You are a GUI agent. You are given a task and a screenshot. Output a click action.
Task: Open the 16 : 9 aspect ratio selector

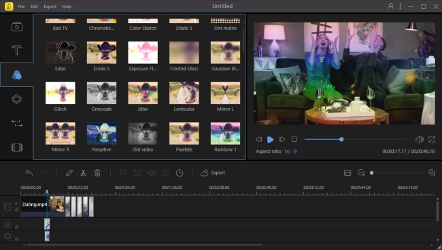click(290, 151)
